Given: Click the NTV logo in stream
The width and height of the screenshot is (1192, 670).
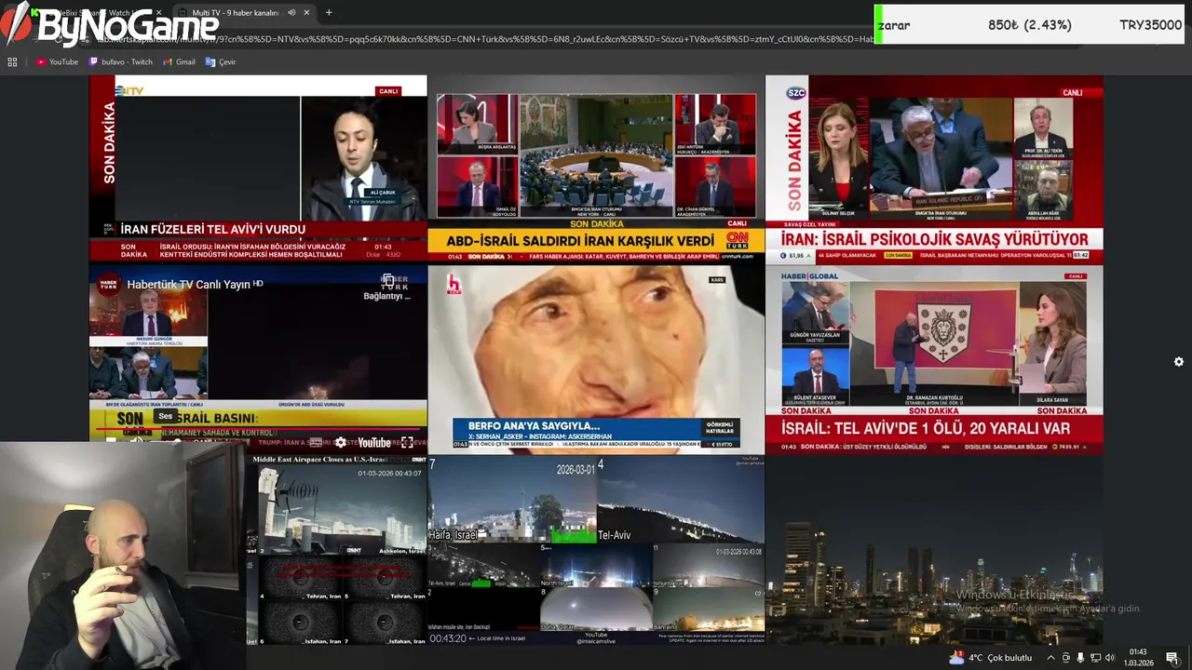Looking at the screenshot, I should pos(129,90).
